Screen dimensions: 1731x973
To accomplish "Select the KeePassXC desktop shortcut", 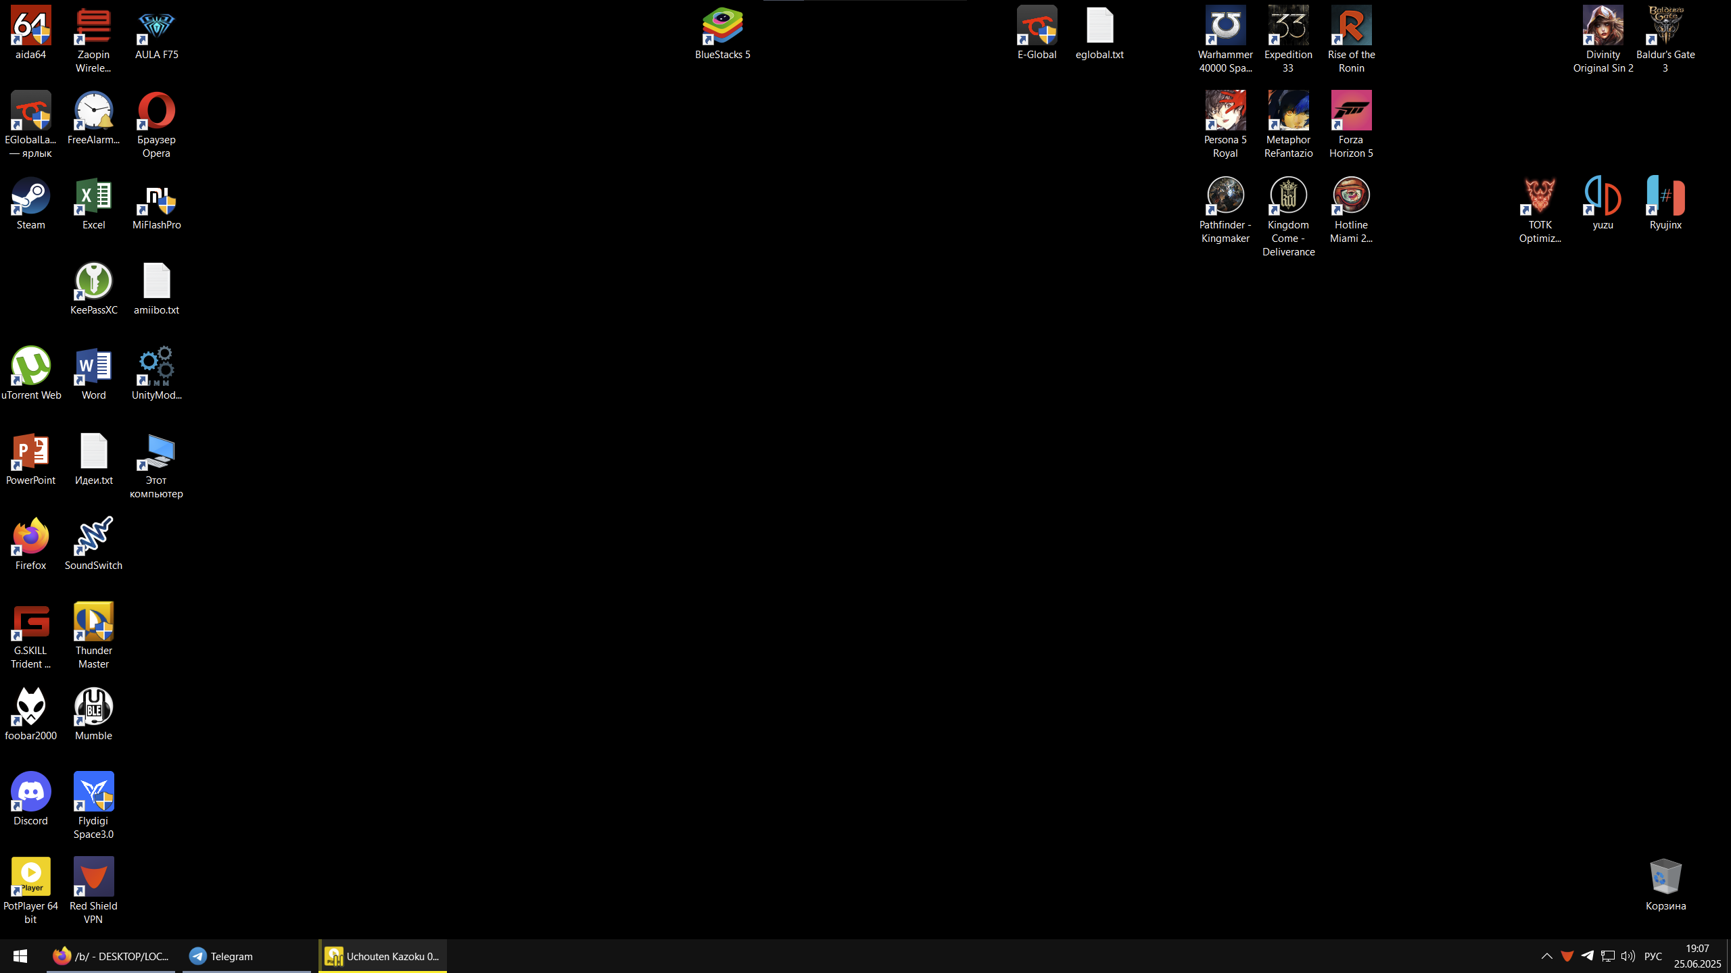I will click(93, 282).
